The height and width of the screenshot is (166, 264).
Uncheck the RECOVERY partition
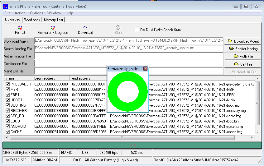pos(7,111)
